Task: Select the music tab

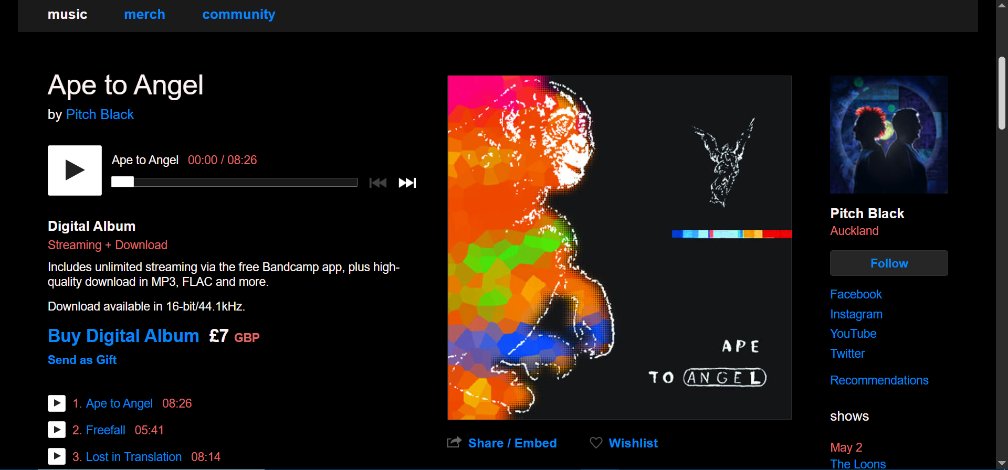Action: point(67,15)
